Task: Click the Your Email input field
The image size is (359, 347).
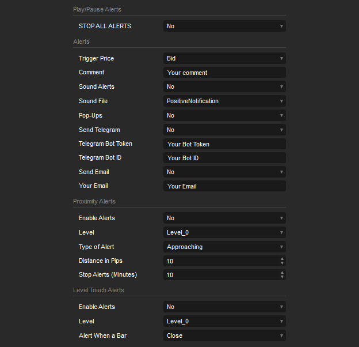Action: pos(224,186)
